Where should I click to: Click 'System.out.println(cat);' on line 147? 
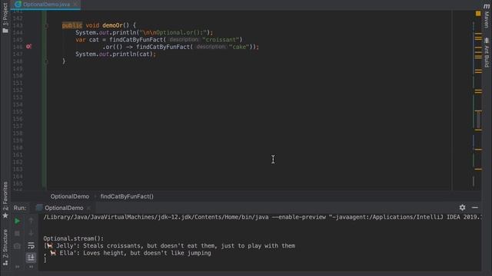pos(115,54)
